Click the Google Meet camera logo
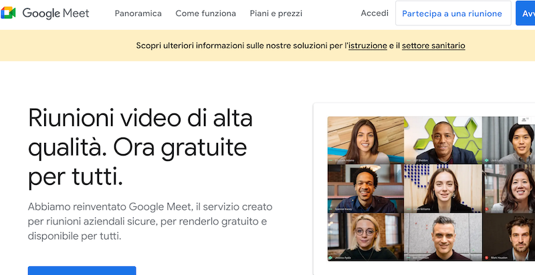The height and width of the screenshot is (275, 535). [8, 13]
